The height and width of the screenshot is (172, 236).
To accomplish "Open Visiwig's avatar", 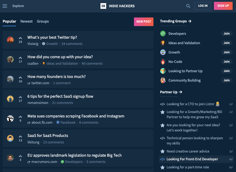I will [10, 40].
